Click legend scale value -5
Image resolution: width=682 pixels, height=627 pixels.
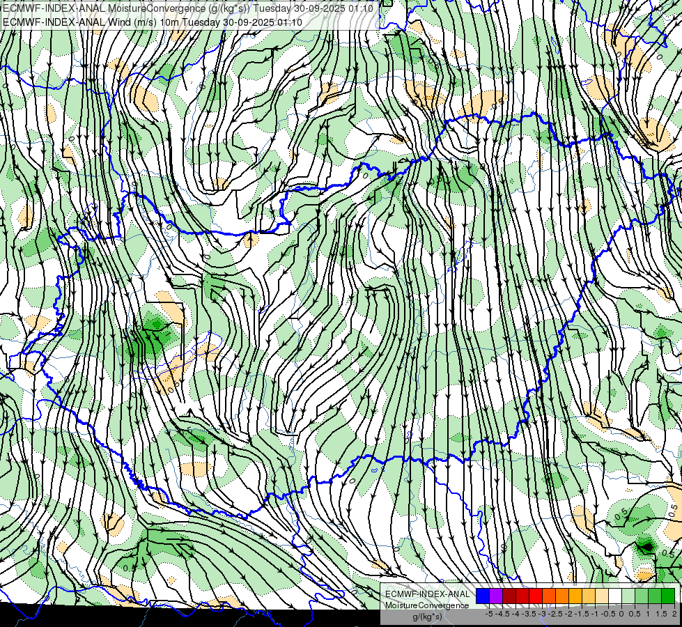(489, 614)
